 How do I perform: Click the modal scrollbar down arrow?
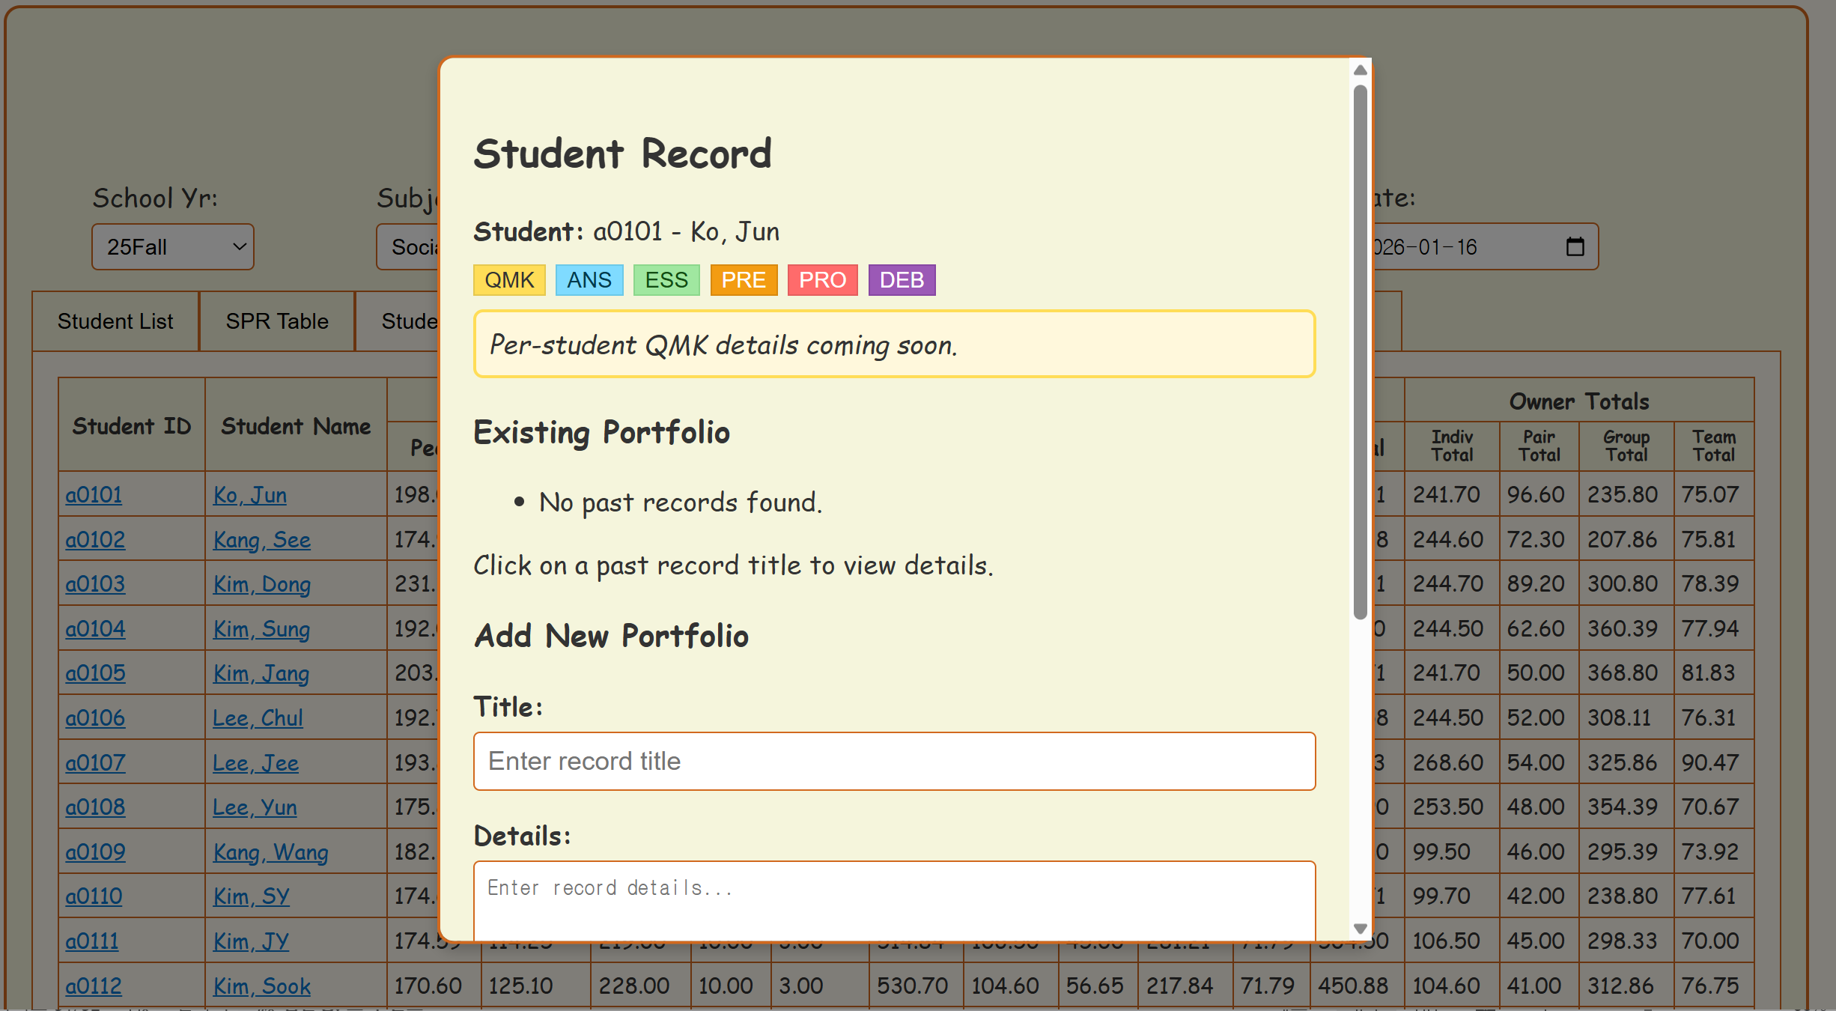click(1361, 929)
